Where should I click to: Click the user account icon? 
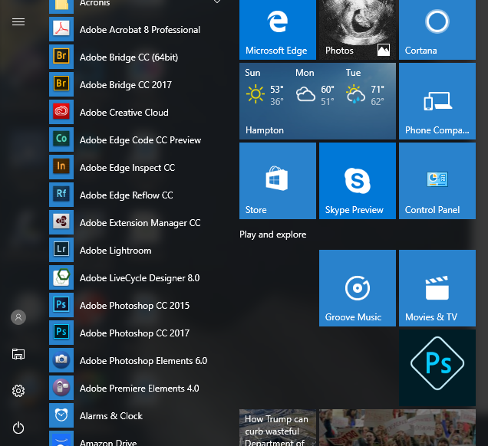18,317
